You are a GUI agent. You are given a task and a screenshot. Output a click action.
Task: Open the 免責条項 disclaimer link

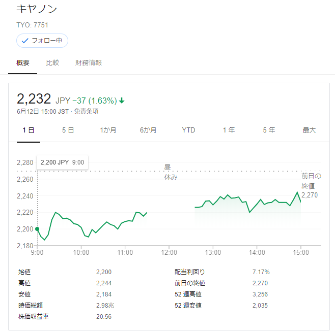coord(86,112)
